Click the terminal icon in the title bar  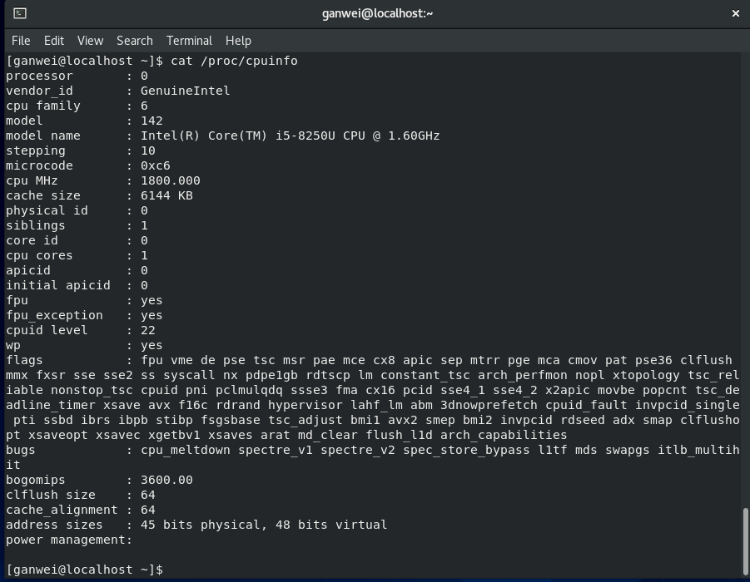[x=22, y=13]
